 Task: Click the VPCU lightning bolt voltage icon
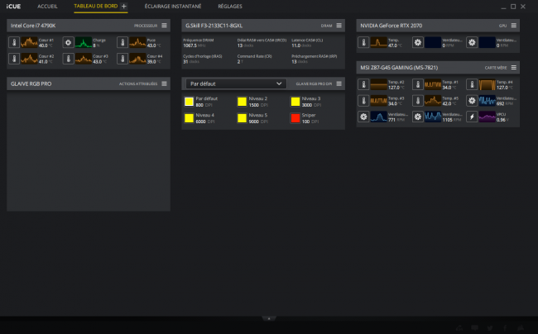pos(472,117)
